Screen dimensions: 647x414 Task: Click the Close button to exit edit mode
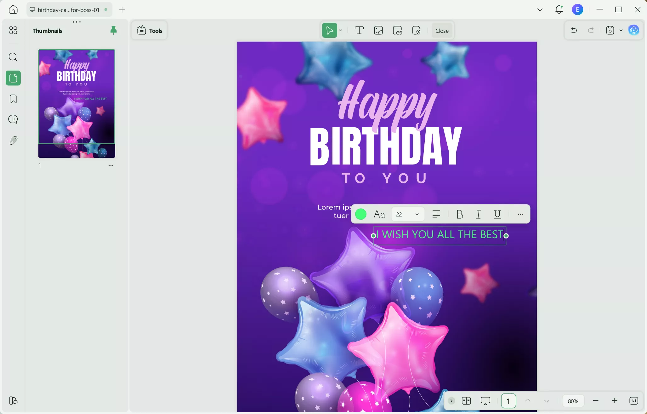click(441, 30)
